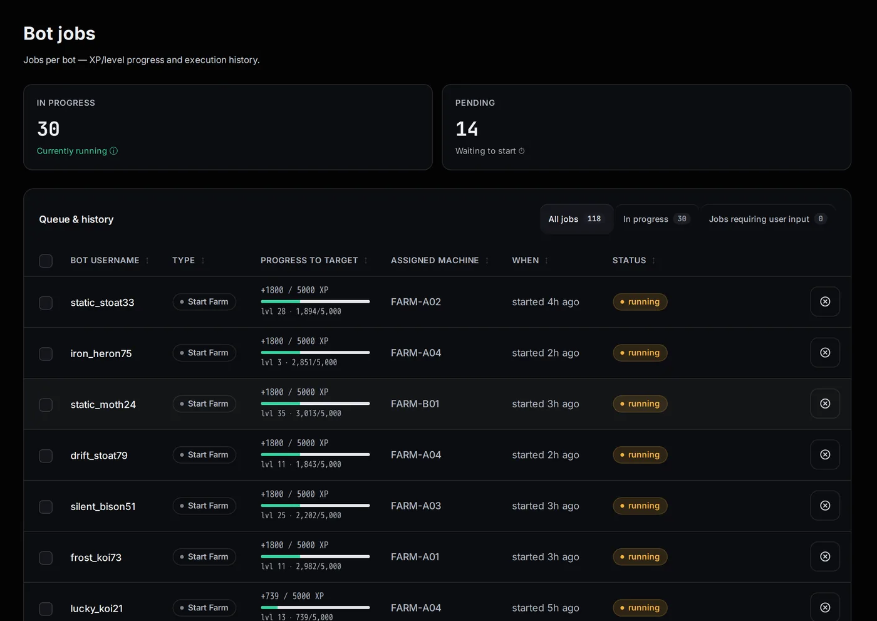
Task: Click the running status badge for static_moth24
Action: click(640, 404)
